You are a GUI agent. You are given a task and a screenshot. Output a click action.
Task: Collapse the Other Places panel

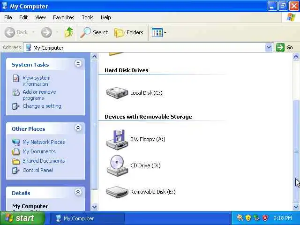(x=78, y=128)
